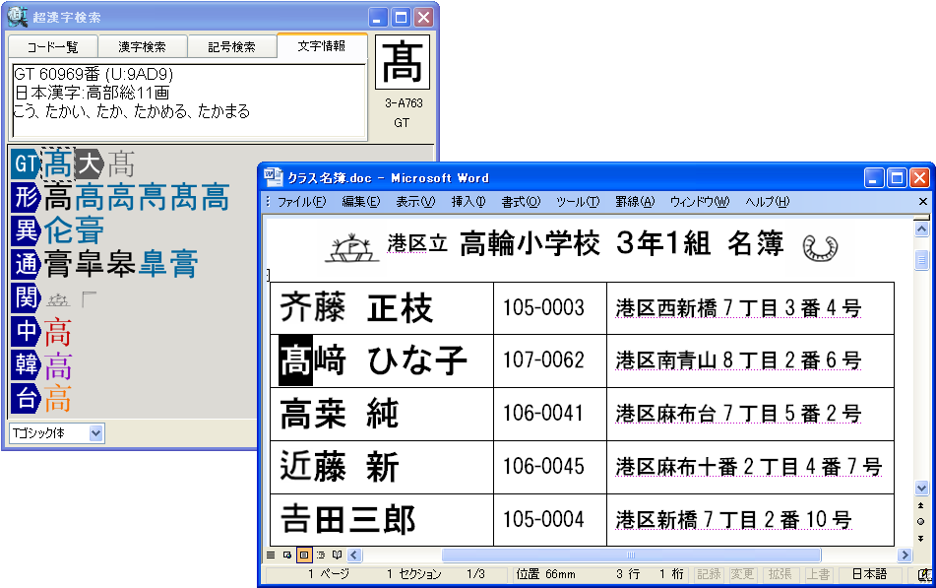936x588 pixels.
Task: Click the 形 shape-variants label icon
Action: coord(26,197)
